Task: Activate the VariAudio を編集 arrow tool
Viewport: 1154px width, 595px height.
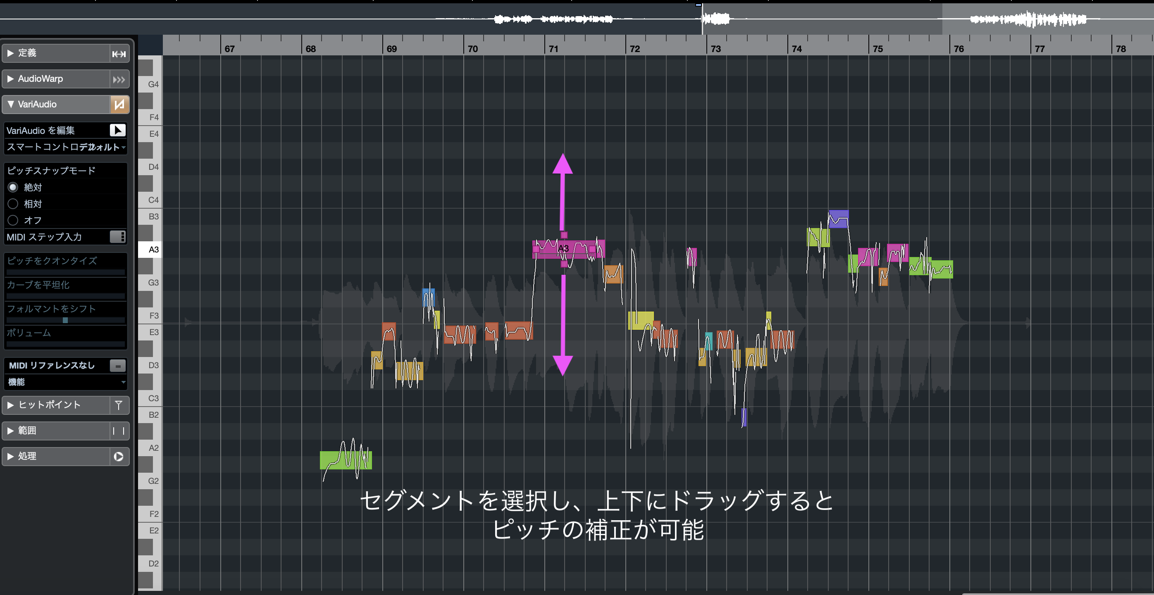Action: pos(117,130)
